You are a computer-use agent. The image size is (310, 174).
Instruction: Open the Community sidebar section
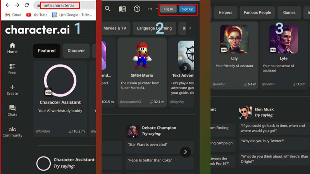click(12, 131)
